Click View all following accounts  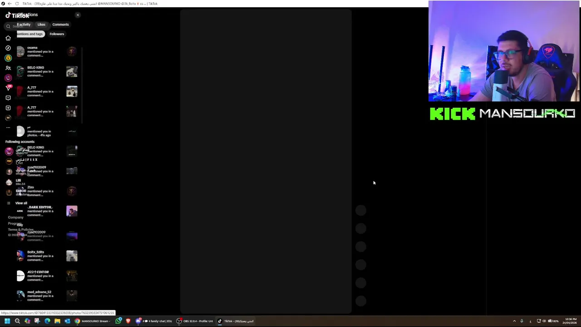(x=17, y=203)
